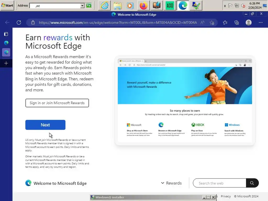
Task: Open the network tray icon
Action: pos(237,6)
